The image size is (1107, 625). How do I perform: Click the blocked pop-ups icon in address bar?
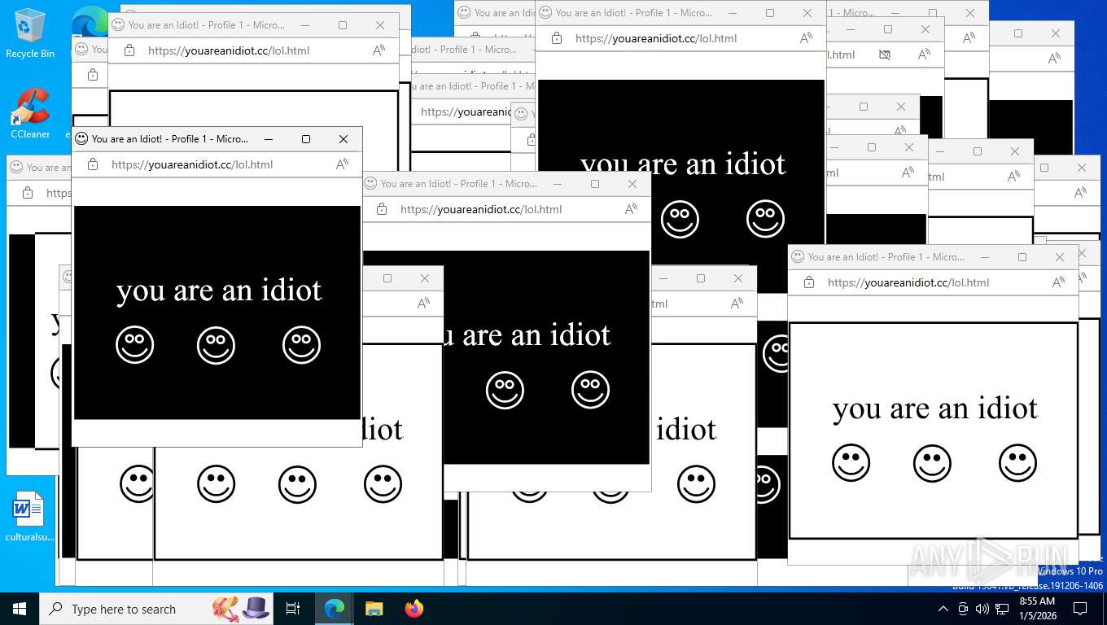(885, 55)
